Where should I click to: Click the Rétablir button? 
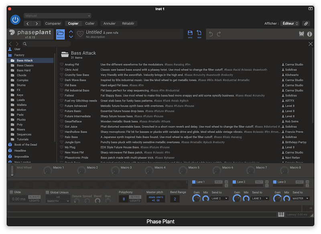click(x=128, y=24)
